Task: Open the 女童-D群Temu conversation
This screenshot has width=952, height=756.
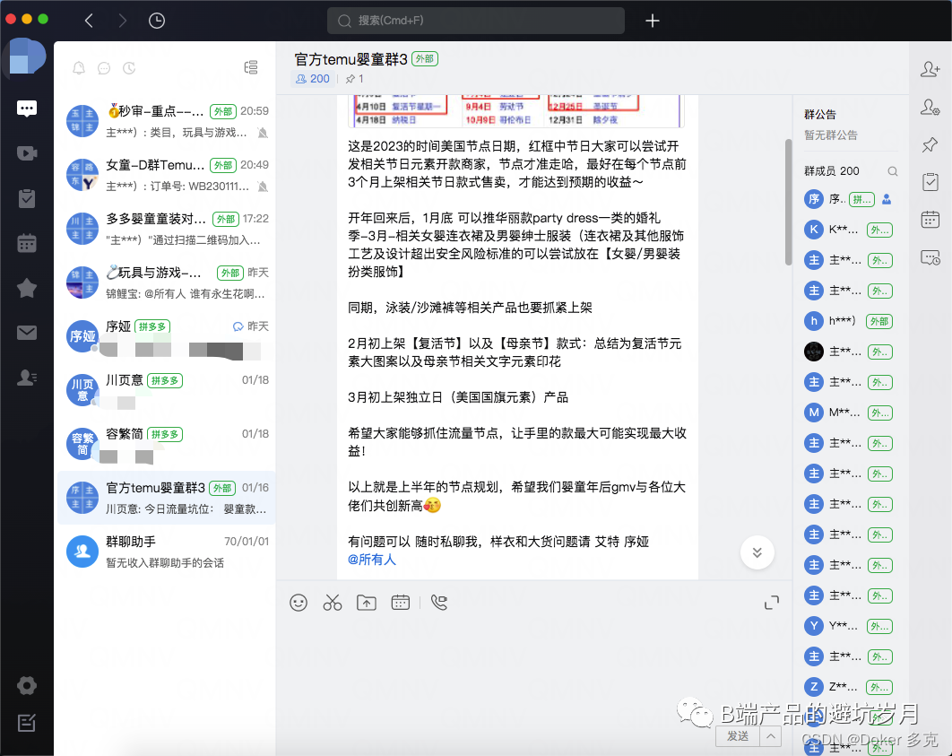Action: point(165,176)
